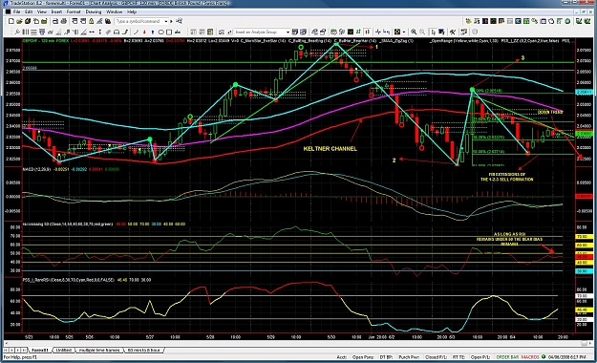Click the Acct status field
This screenshot has height=363, width=597.
342,357
